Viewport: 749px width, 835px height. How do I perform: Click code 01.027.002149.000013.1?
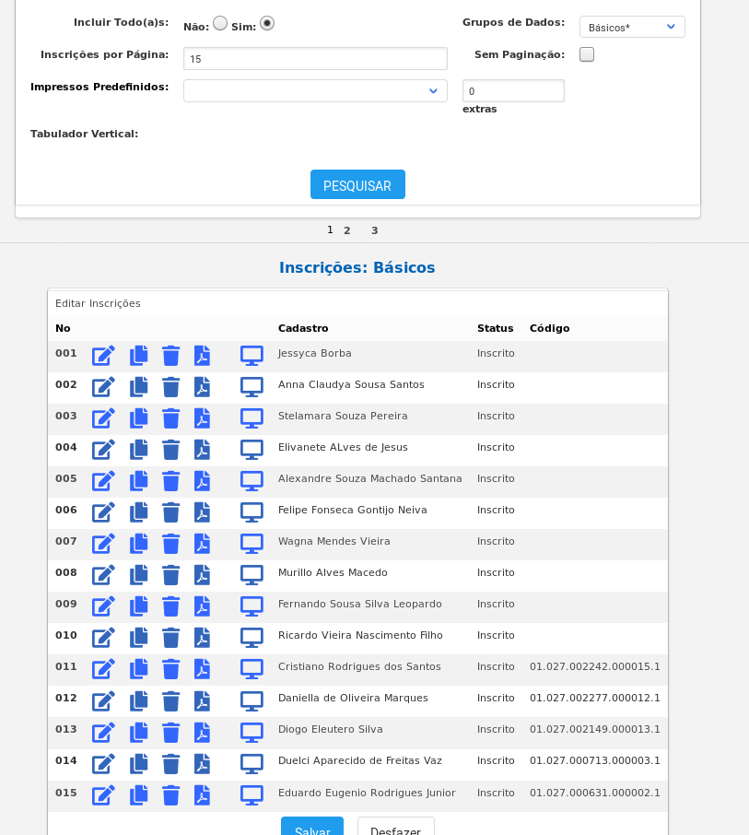pos(594,730)
